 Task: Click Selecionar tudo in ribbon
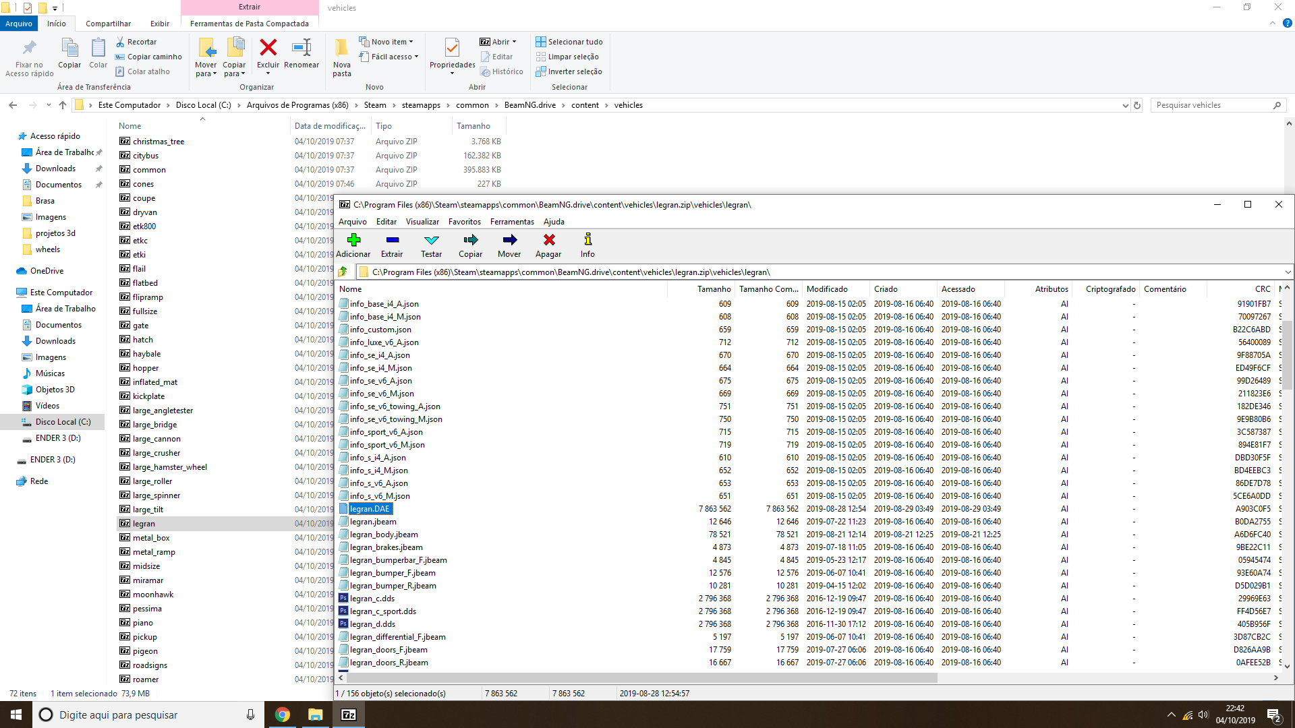(569, 42)
